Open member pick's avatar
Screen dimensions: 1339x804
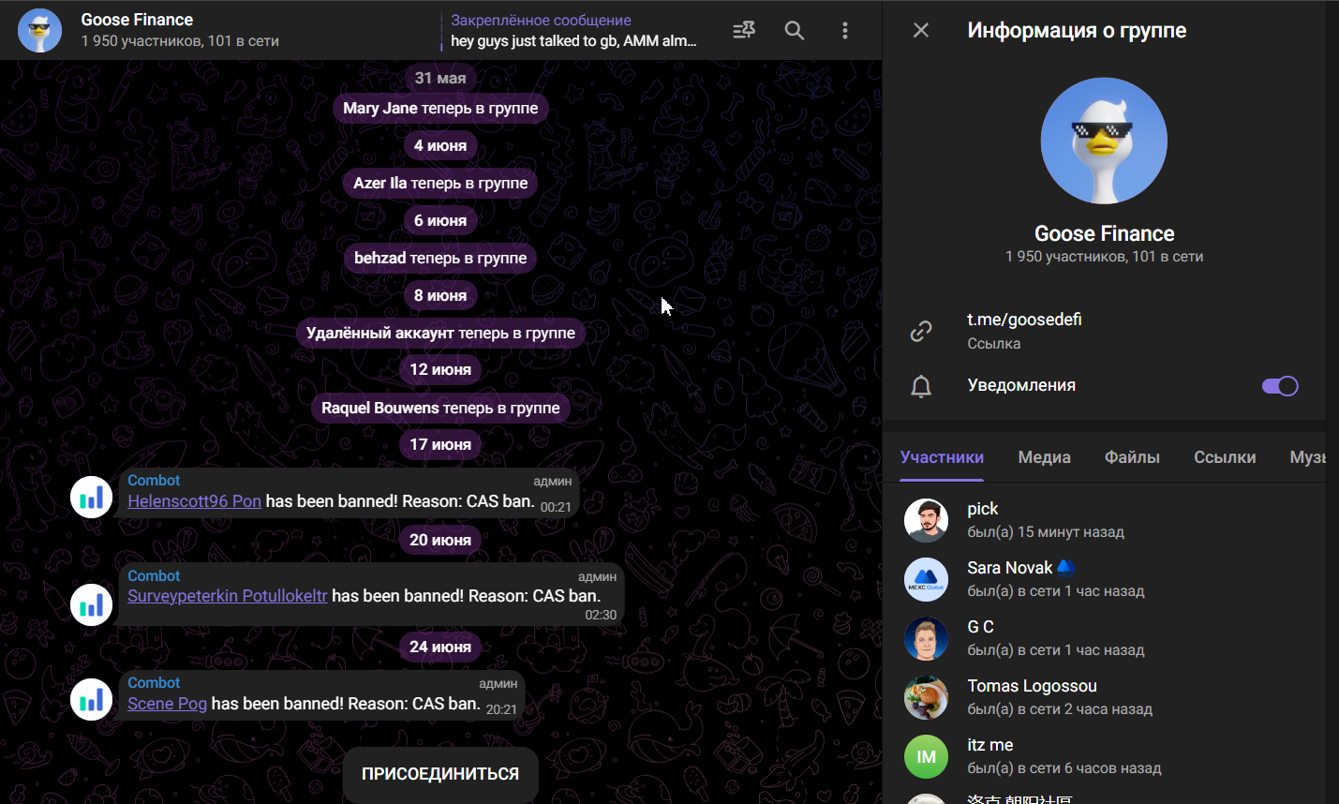(x=926, y=520)
